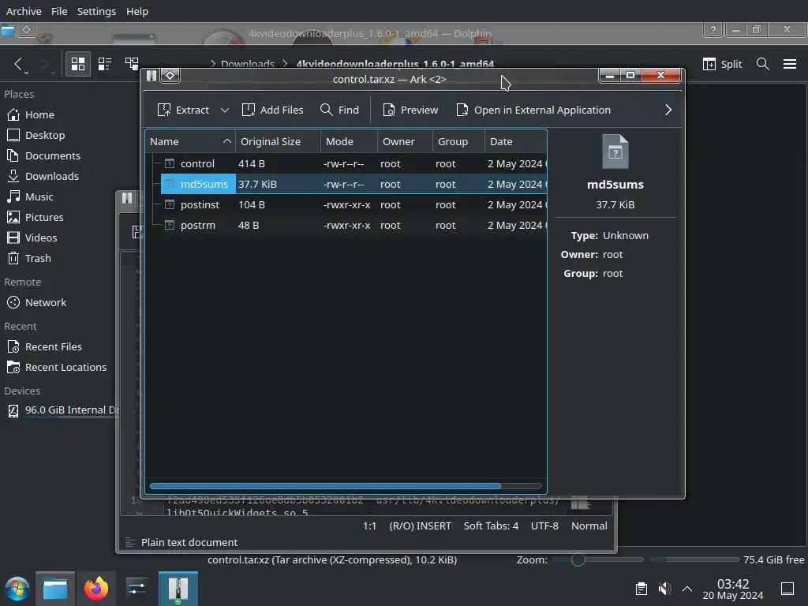
Task: Open Dolphin search icon
Action: click(763, 64)
